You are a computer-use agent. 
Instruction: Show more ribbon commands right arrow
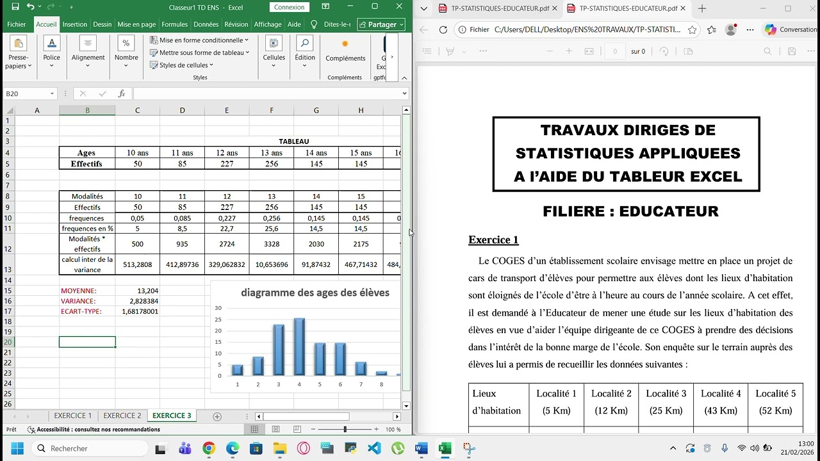392,57
